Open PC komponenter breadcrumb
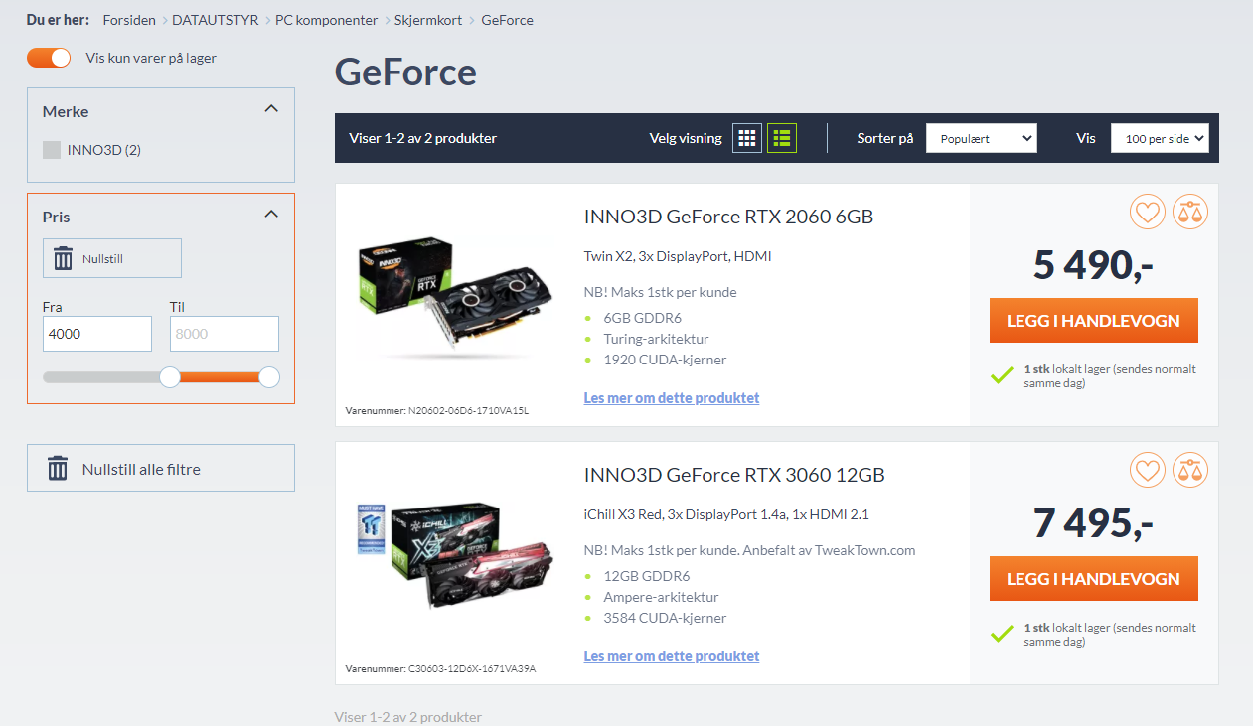The width and height of the screenshot is (1253, 726). 326,20
